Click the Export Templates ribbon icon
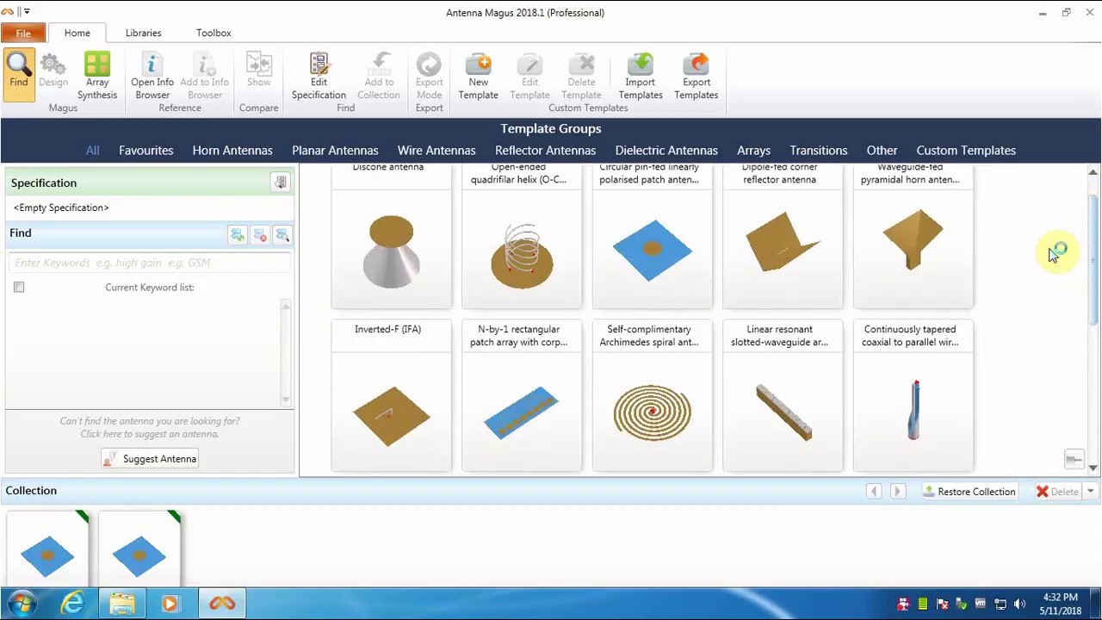Screen dimensions: 1102x620 click(x=696, y=76)
